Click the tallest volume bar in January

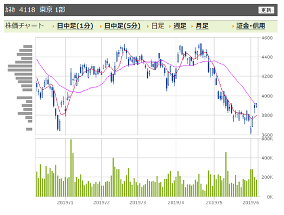coord(71,168)
